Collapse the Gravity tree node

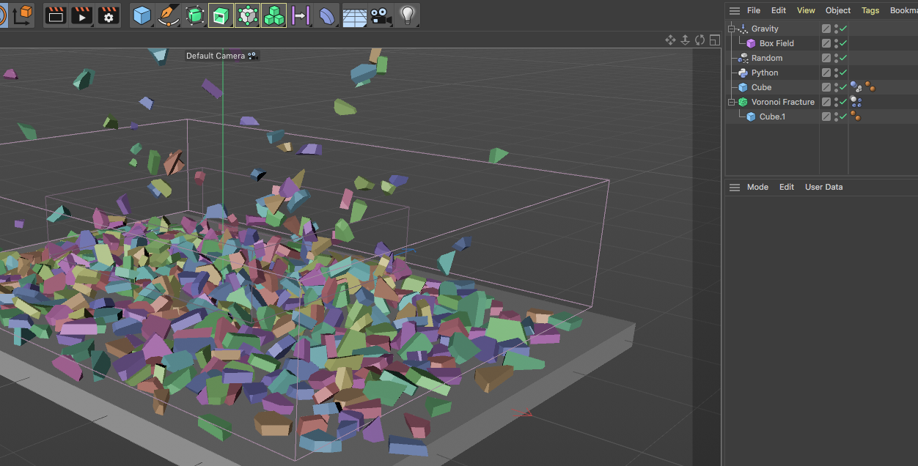731,29
